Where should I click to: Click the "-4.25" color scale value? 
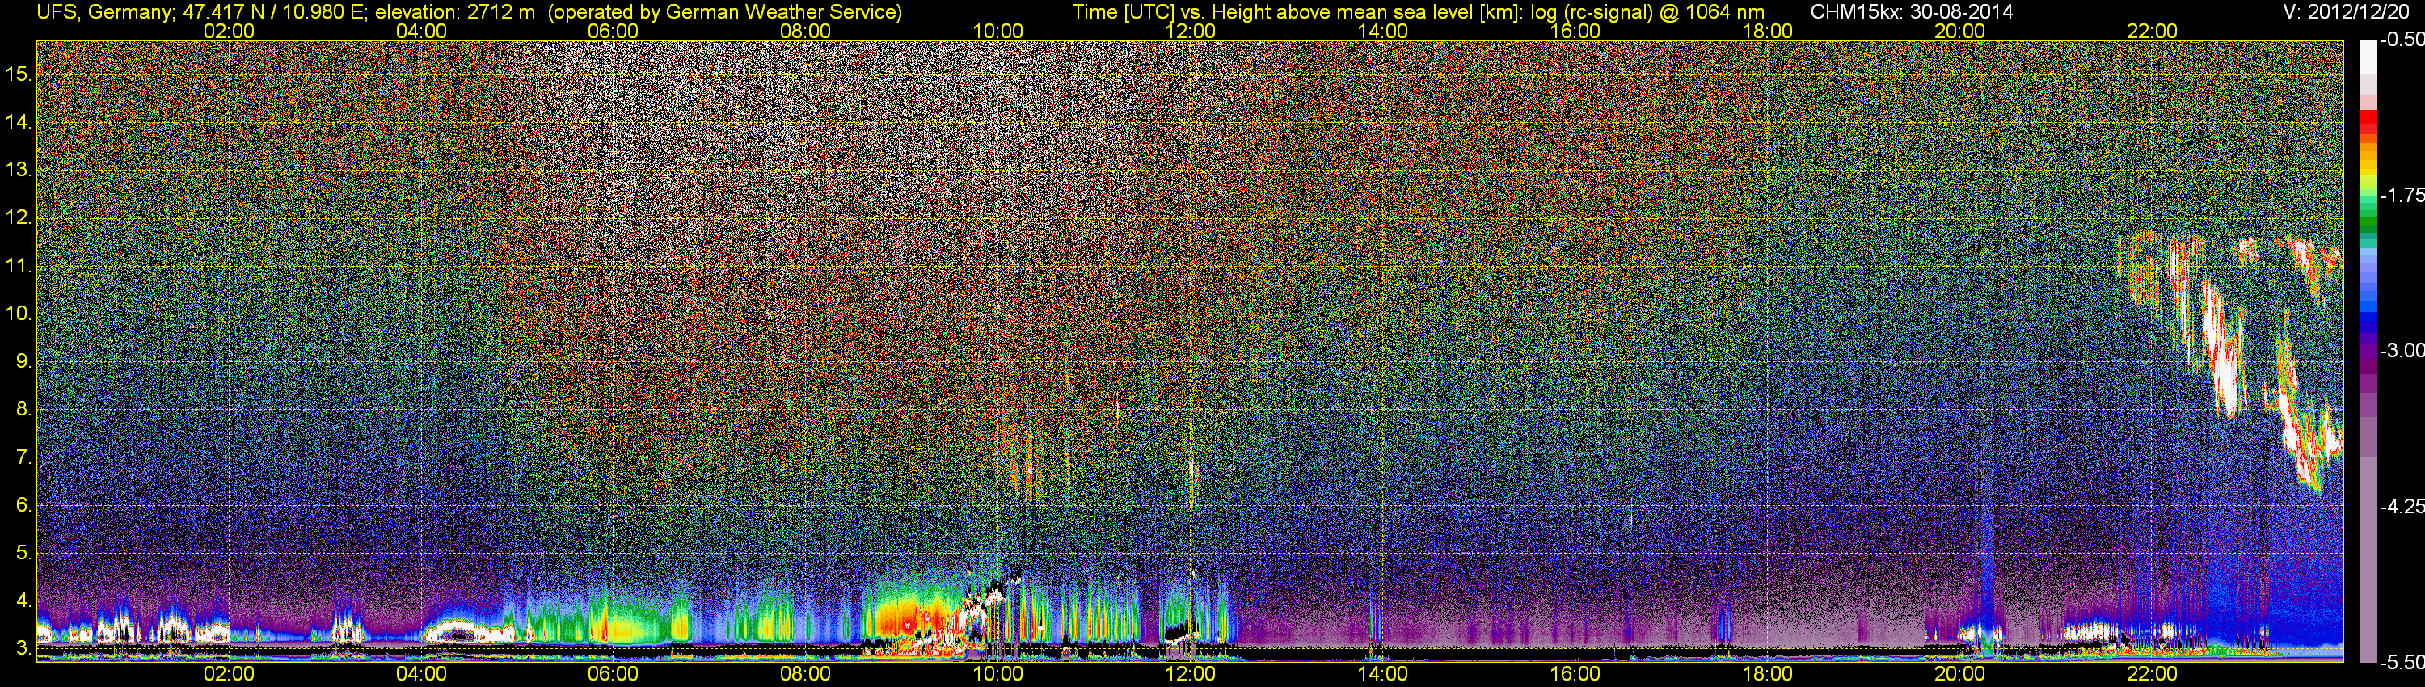coord(2402,506)
